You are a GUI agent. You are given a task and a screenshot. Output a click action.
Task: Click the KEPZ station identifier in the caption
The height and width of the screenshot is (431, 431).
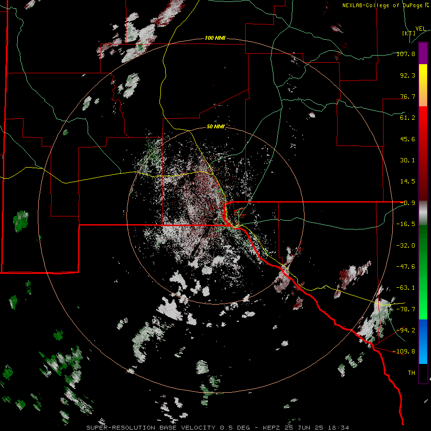click(272, 428)
